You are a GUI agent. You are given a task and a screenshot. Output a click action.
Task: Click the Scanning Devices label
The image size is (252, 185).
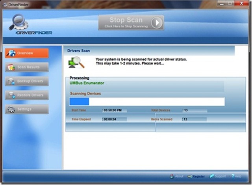85,93
